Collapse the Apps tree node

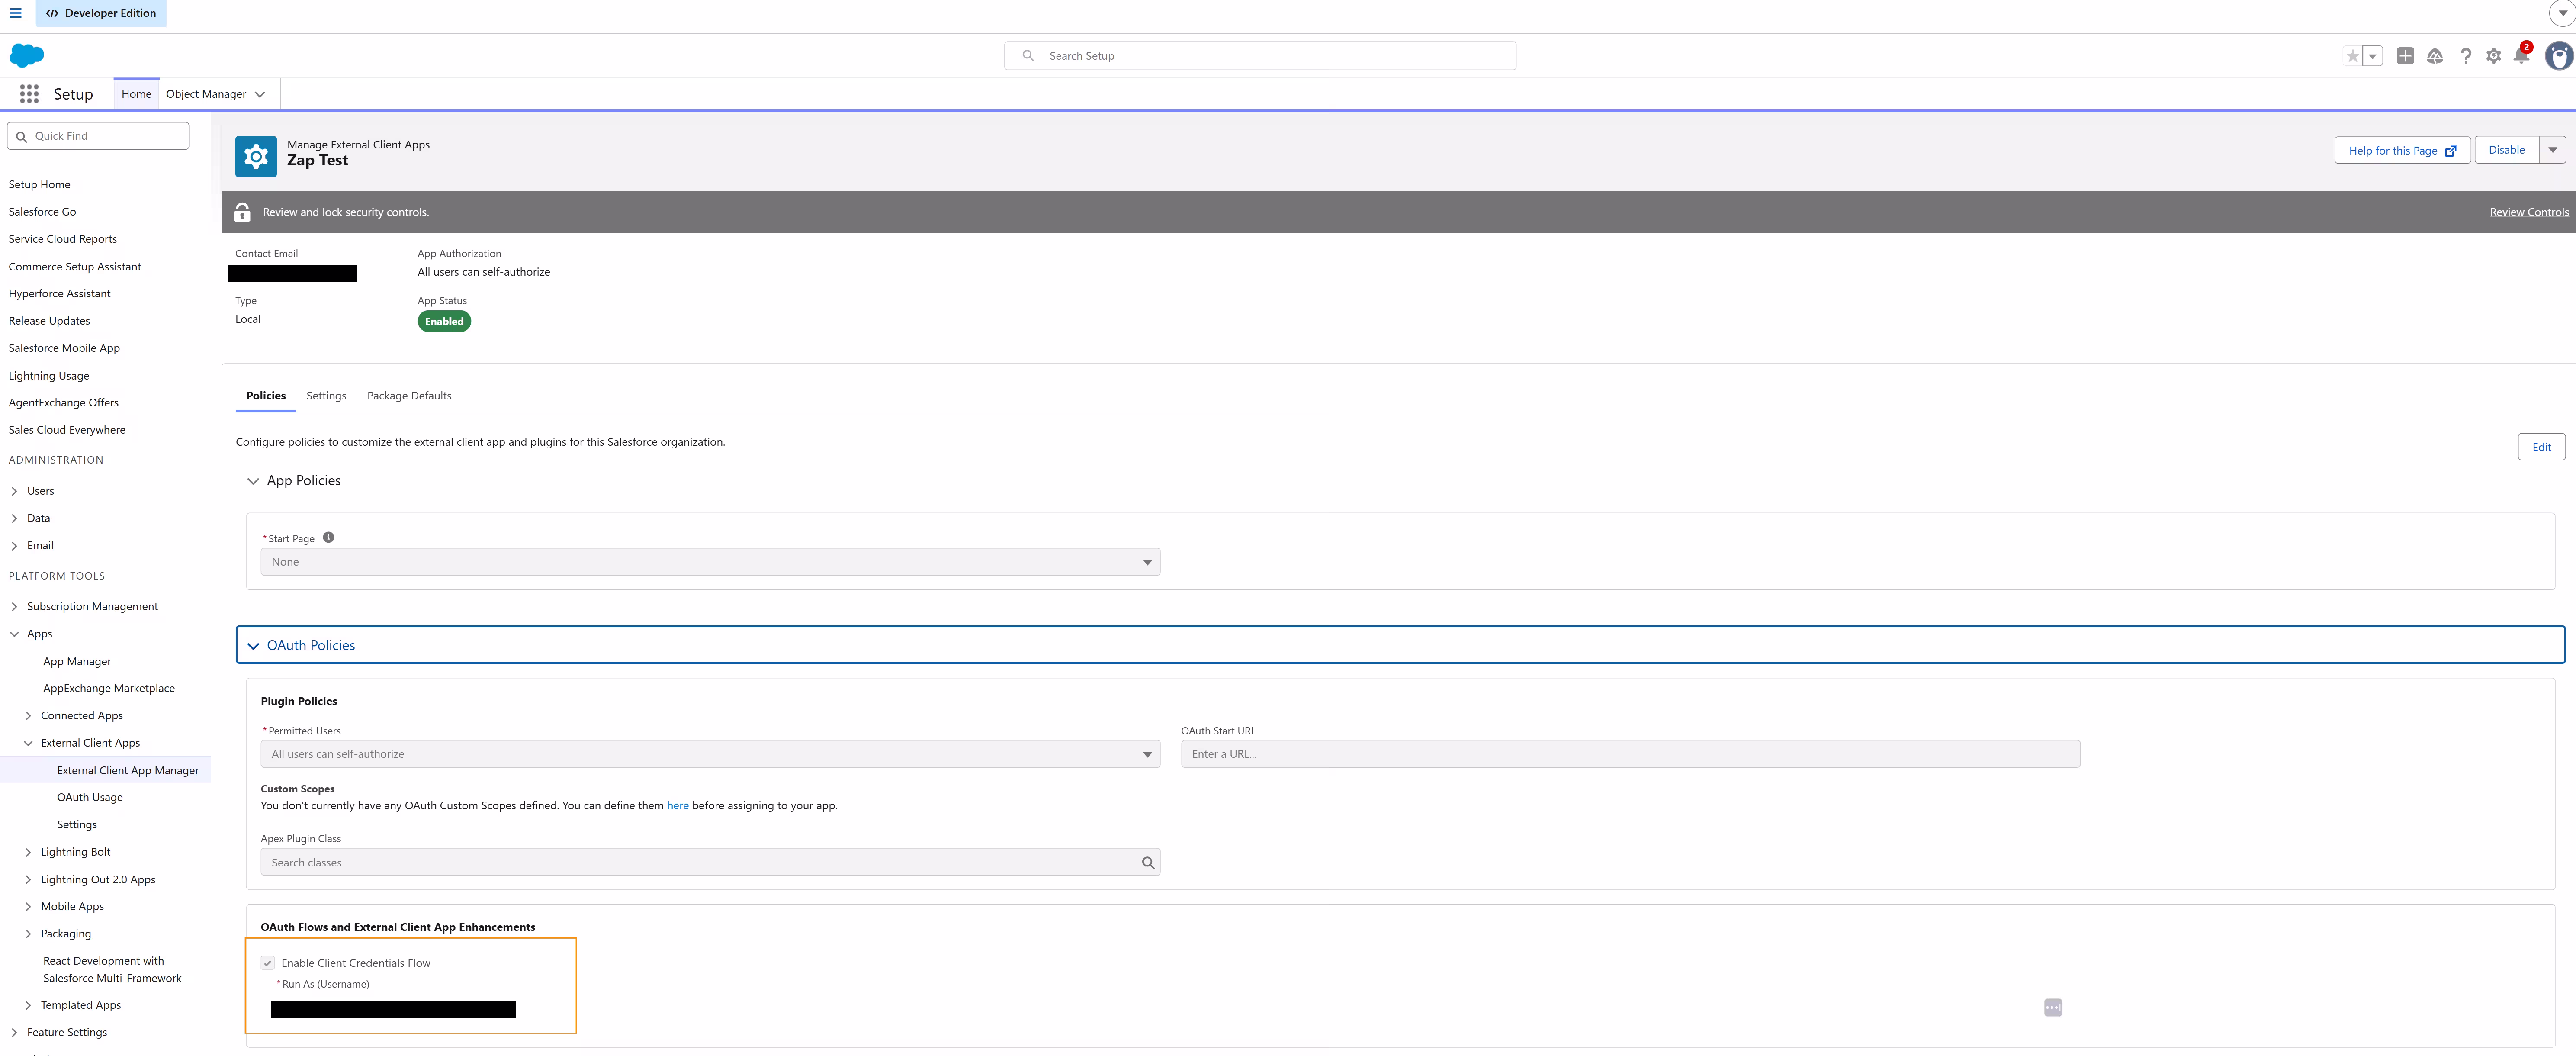(x=14, y=634)
